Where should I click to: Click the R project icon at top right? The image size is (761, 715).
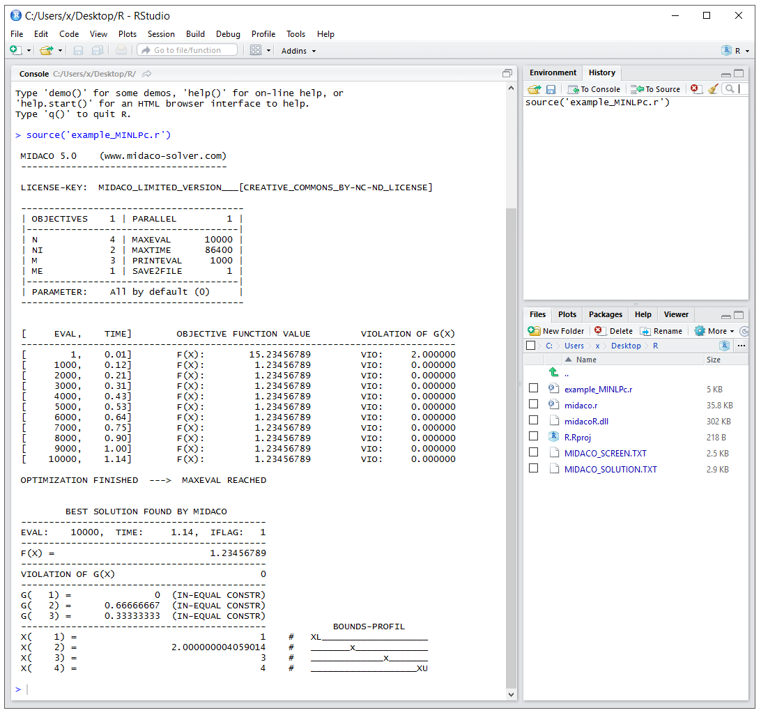(x=727, y=50)
